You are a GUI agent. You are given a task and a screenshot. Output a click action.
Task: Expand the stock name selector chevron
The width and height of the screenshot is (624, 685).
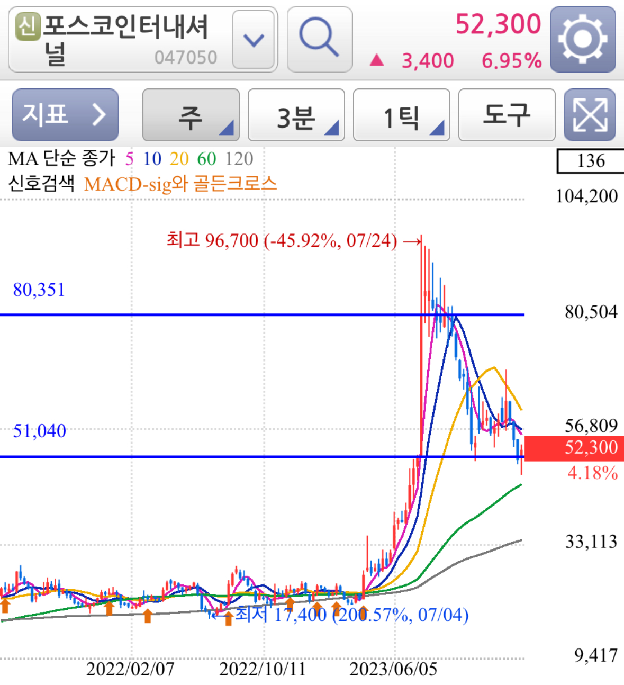(x=253, y=40)
